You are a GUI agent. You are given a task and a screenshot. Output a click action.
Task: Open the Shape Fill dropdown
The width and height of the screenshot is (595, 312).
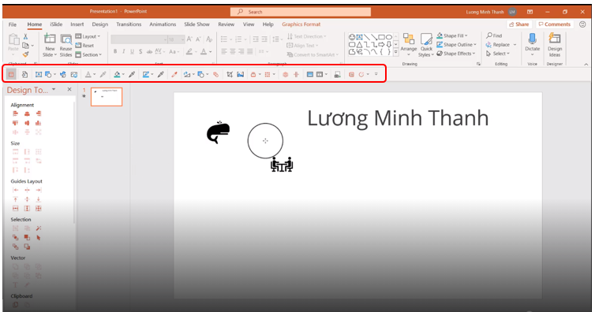point(452,35)
